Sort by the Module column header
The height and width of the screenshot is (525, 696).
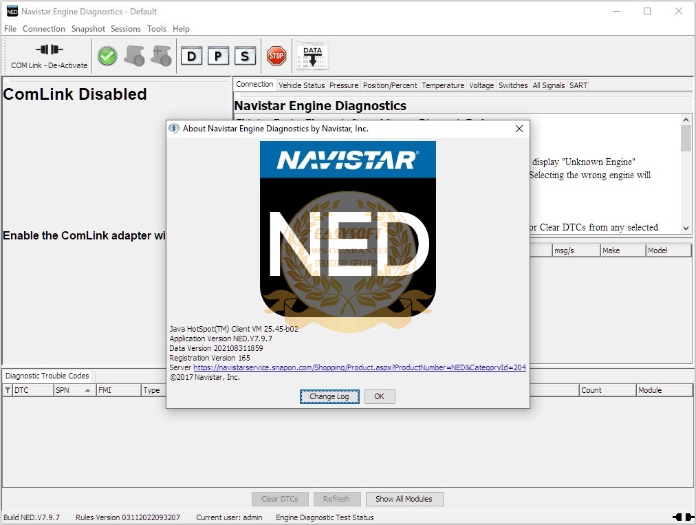pos(664,390)
